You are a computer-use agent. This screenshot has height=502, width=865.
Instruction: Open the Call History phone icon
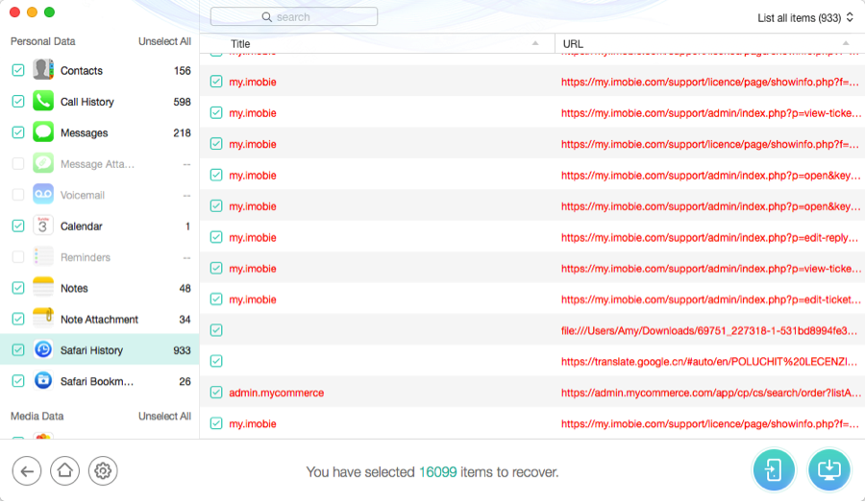pyautogui.click(x=43, y=102)
